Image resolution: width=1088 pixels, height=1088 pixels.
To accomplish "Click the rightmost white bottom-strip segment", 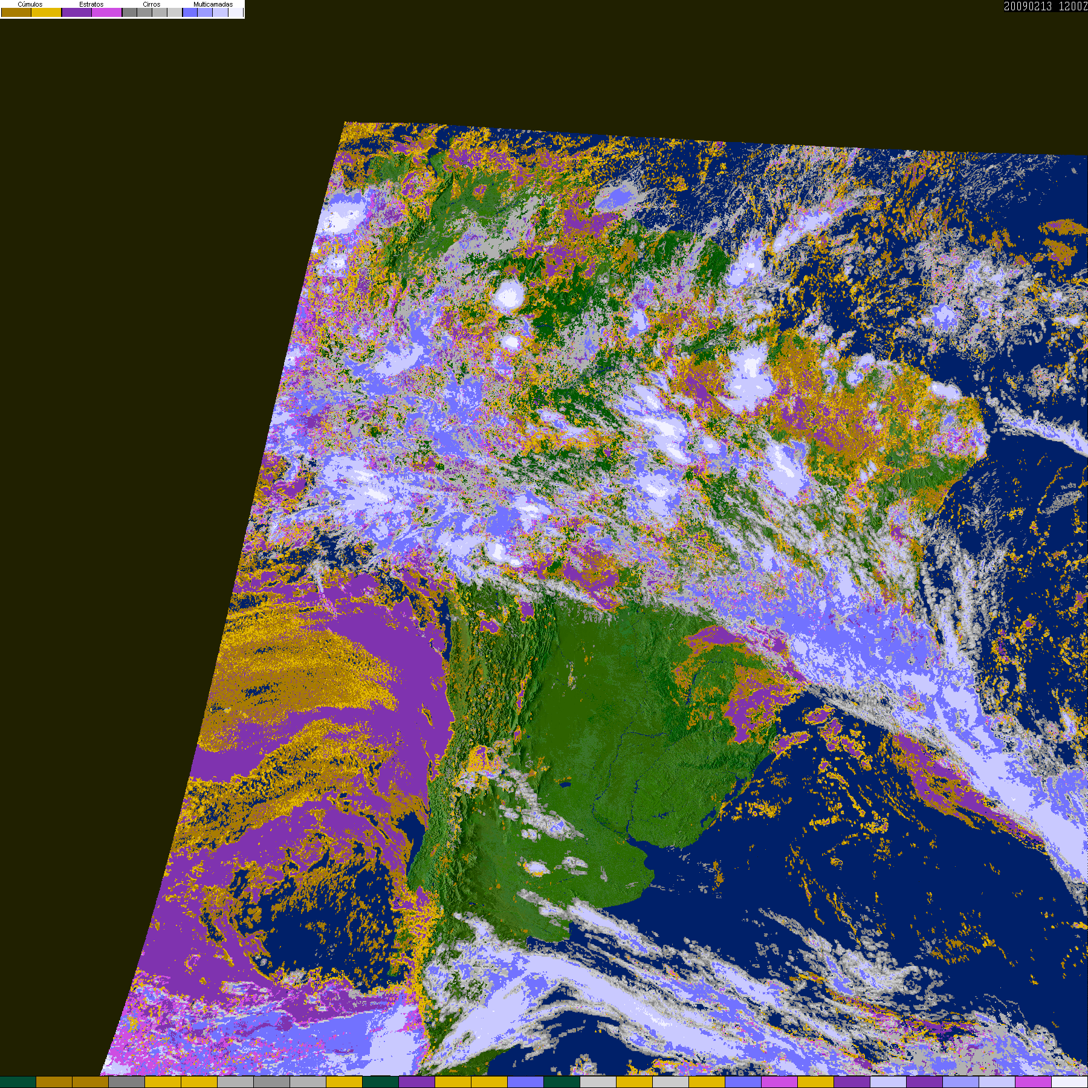I will [x=1070, y=1082].
